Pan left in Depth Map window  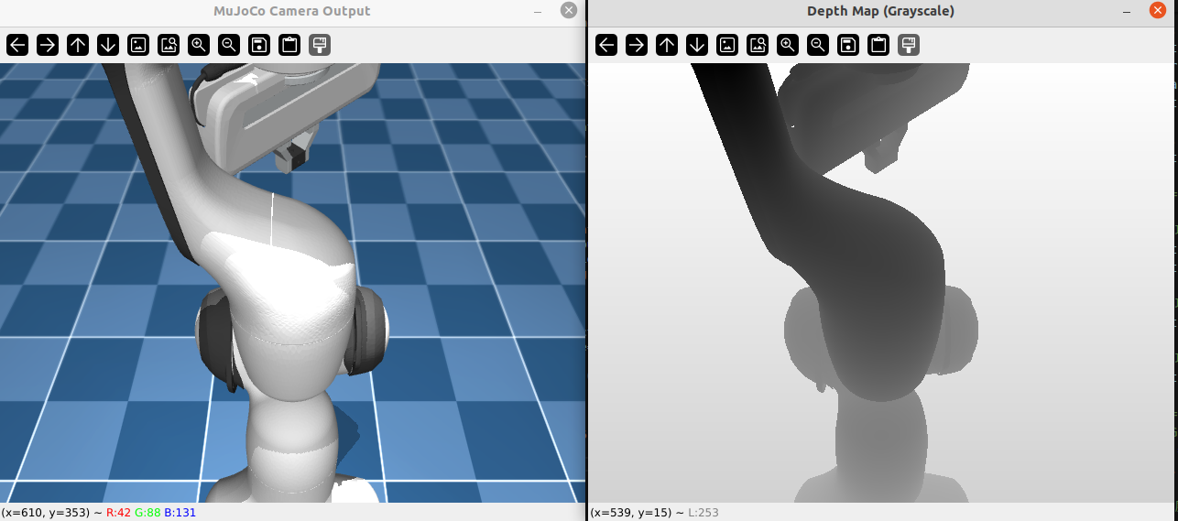tap(606, 44)
